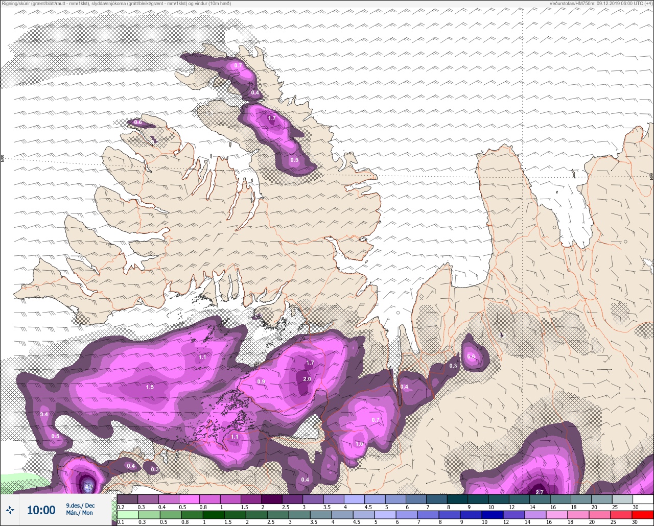This screenshot has width=654, height=526.
Task: Click the 'Mán./ Mon' weekday label
Action: pos(79,513)
